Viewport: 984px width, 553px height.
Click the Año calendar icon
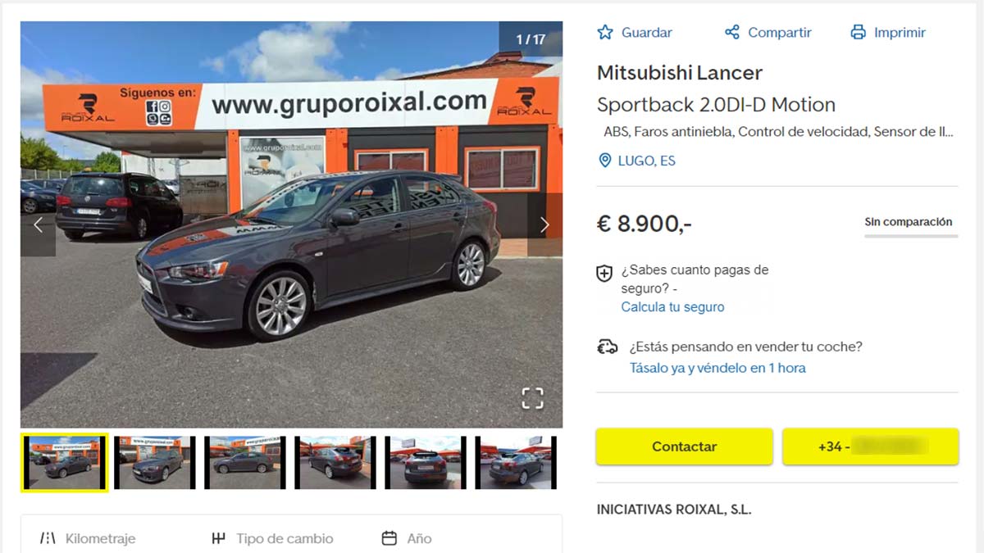tap(389, 538)
